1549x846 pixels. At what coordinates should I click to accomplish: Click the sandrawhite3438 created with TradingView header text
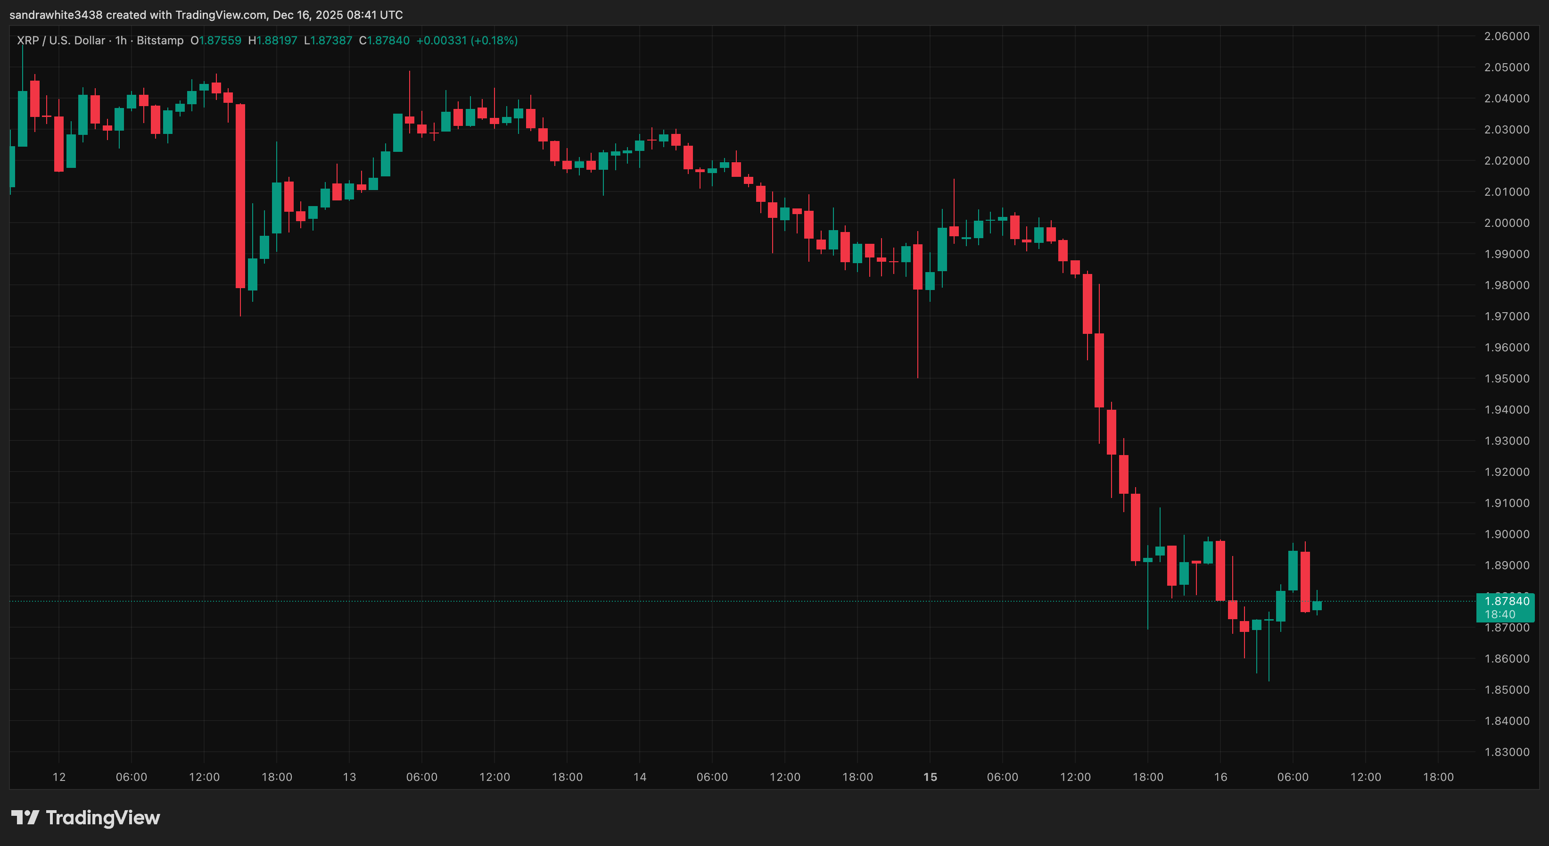point(206,15)
